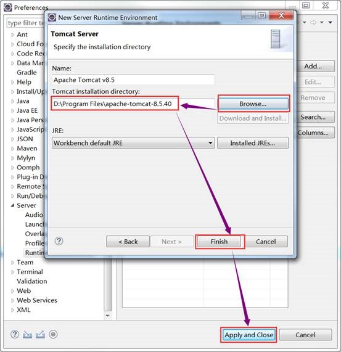Click the preferences tree vertical scrollbar

tap(108, 285)
